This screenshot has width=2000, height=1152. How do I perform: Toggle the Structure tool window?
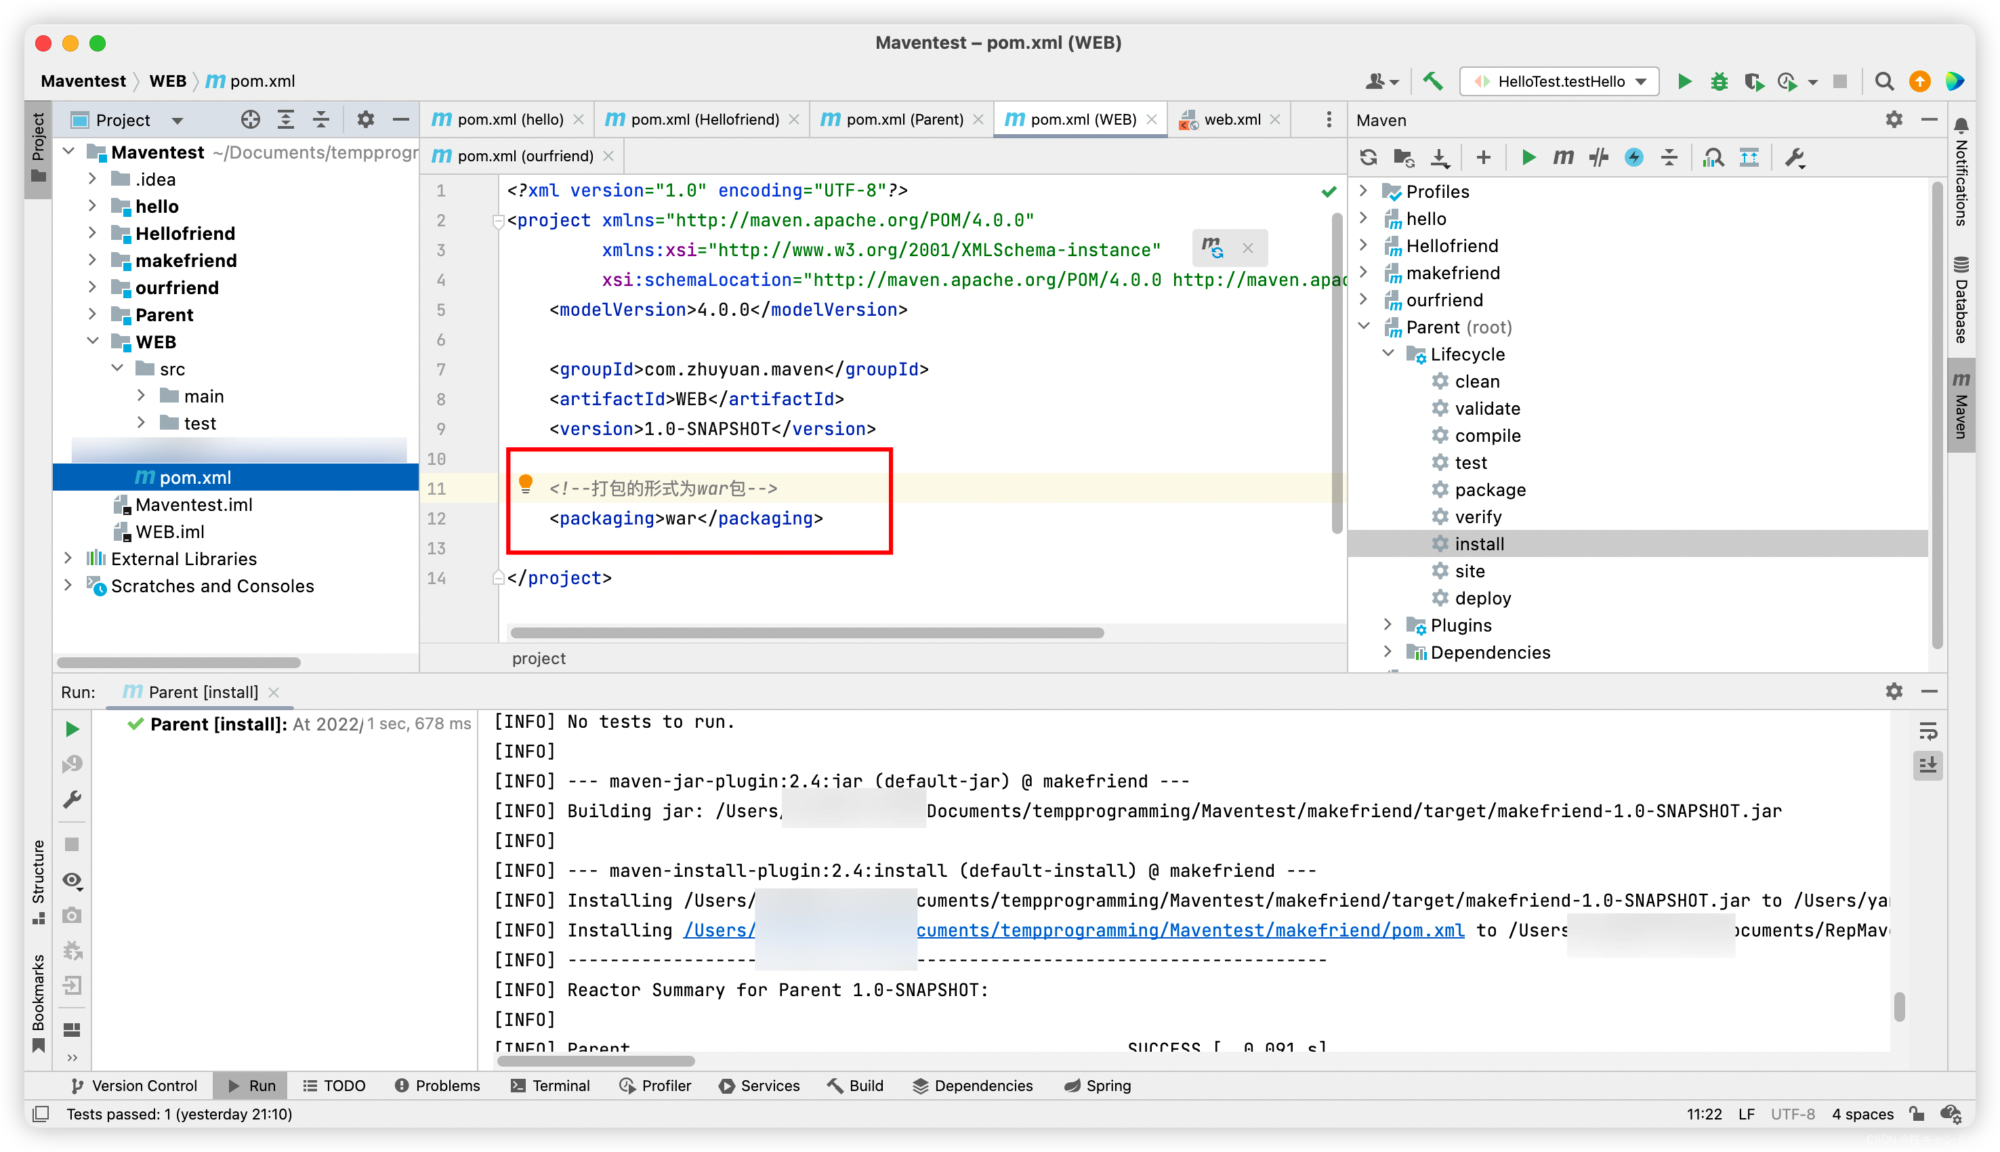click(38, 882)
